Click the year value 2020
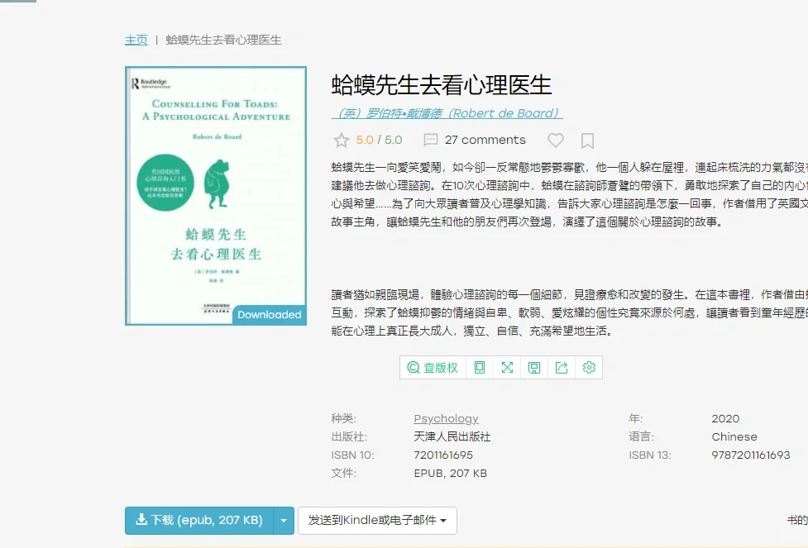The width and height of the screenshot is (808, 548). [725, 419]
